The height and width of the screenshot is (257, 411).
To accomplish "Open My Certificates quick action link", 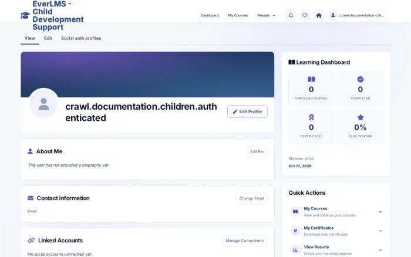I will [x=336, y=231].
